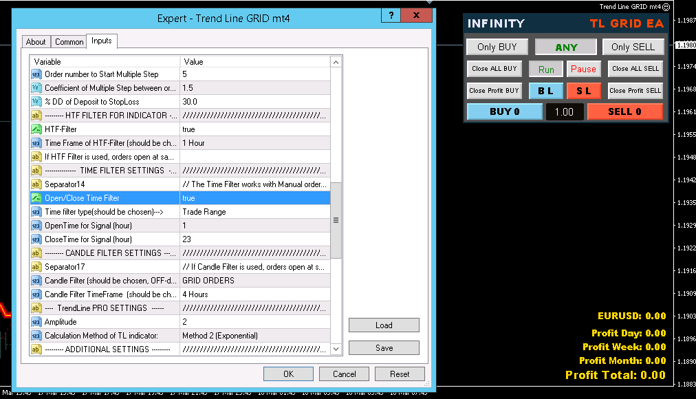Click the Save button
The height and width of the screenshot is (399, 696).
tap(384, 347)
